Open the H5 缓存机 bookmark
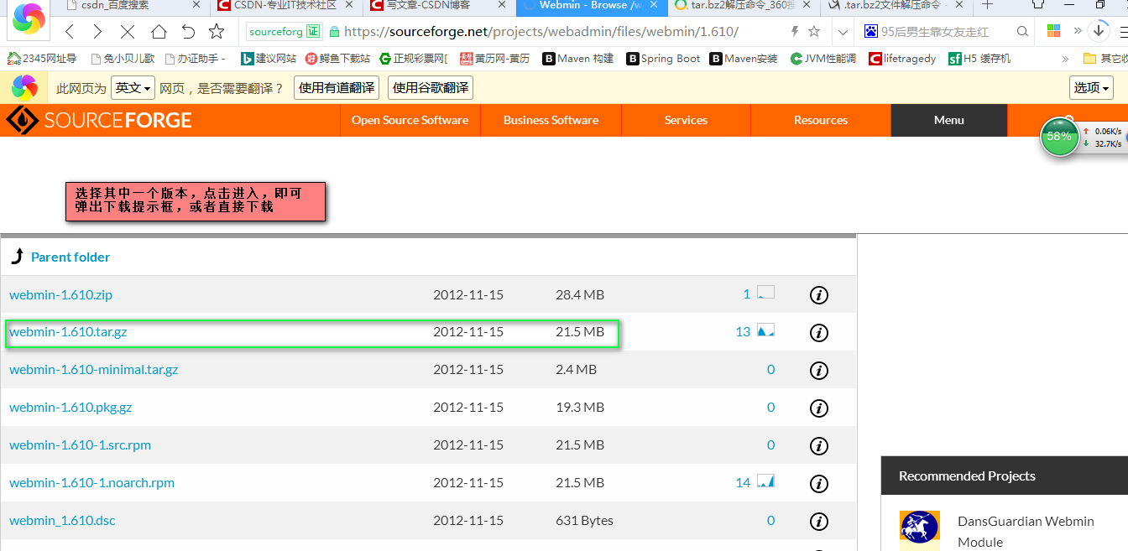Image resolution: width=1128 pixels, height=551 pixels. tap(979, 59)
